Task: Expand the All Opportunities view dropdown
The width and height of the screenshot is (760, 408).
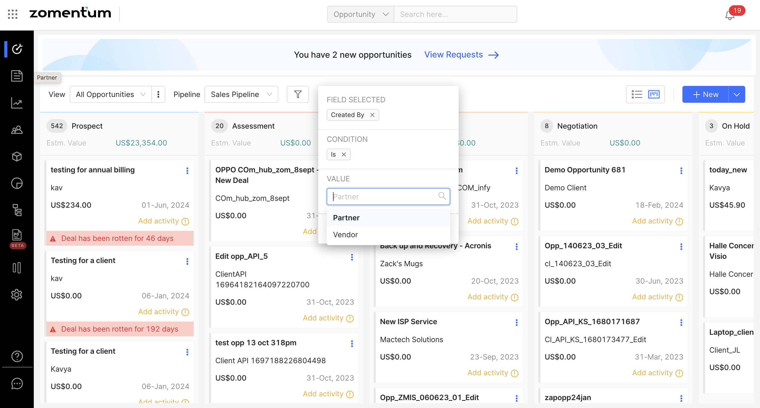Action: [111, 94]
